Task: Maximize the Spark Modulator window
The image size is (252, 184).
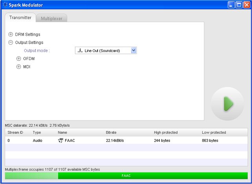Action: tap(238, 5)
